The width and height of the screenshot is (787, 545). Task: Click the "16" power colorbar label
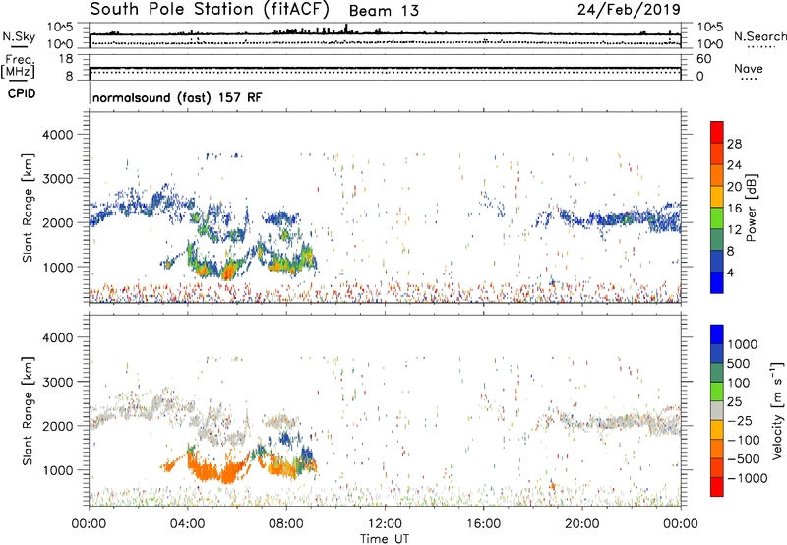pyautogui.click(x=734, y=209)
